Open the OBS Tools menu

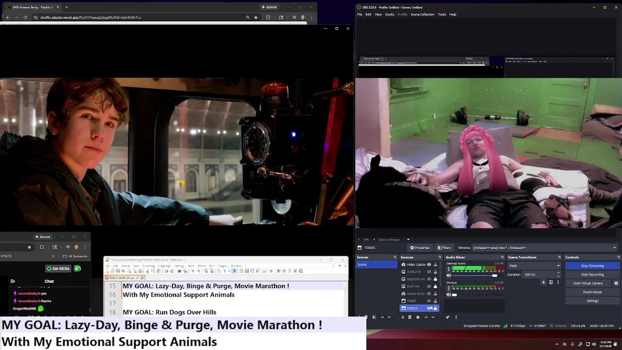(x=442, y=14)
